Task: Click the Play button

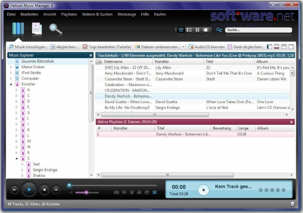Action: [x=29, y=190]
